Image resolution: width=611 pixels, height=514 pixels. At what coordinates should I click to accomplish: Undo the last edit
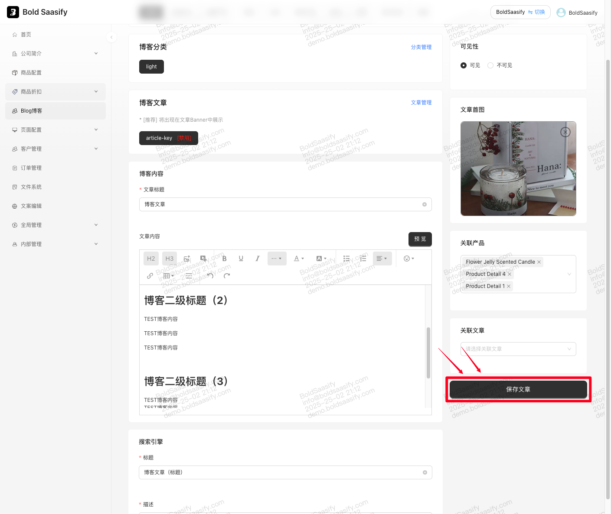tap(210, 276)
